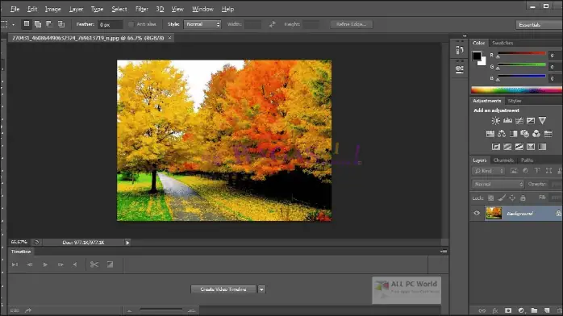This screenshot has height=316, width=563.
Task: Open the Essentials workspace dropdown
Action: 540,25
